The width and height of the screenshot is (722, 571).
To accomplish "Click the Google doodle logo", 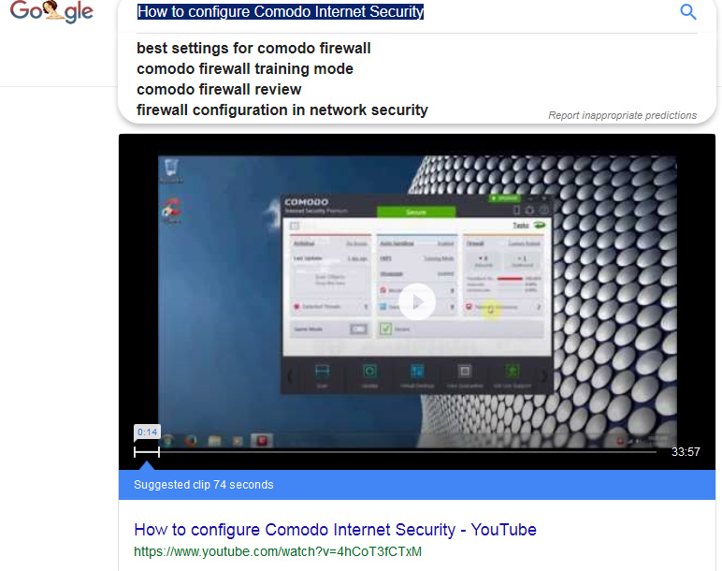I will click(x=51, y=11).
